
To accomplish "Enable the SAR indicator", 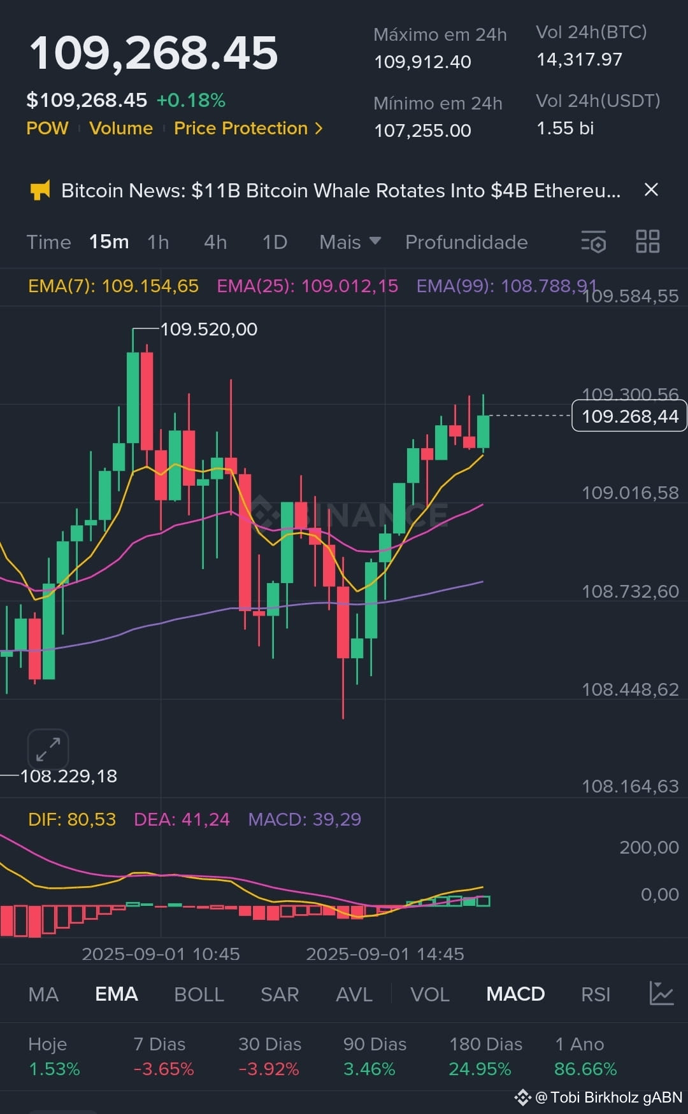I will click(279, 994).
